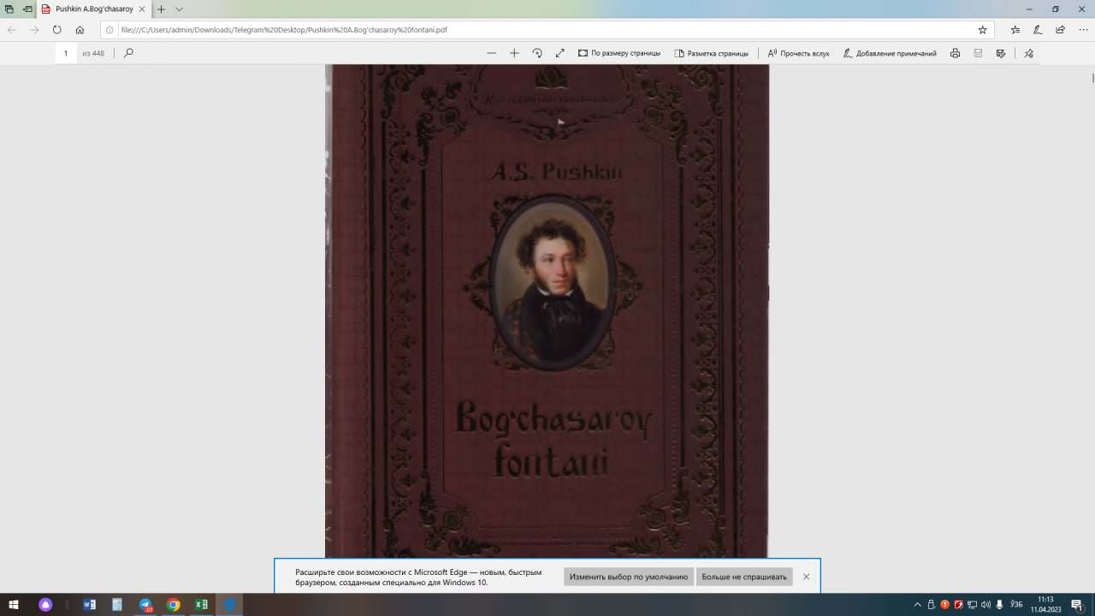
Task: Show hidden system tray icons
Action: (917, 605)
